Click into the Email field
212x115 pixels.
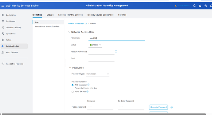(101, 59)
